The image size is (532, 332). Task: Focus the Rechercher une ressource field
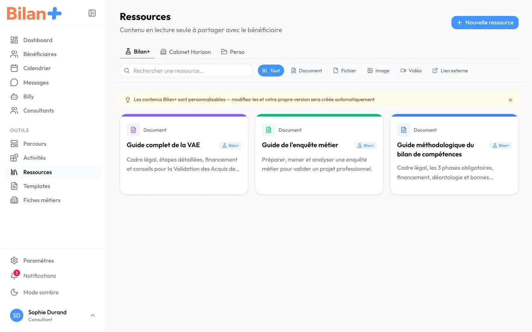coord(186,71)
